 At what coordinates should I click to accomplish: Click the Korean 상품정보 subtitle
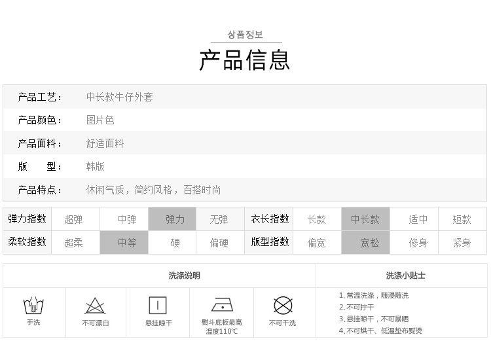pyautogui.click(x=245, y=35)
